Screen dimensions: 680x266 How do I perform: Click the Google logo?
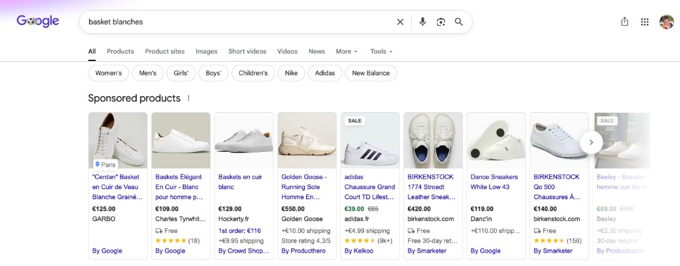38,21
